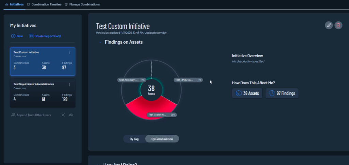Click the pencil edit initiative icon
349x165 pixels.
(329, 25)
